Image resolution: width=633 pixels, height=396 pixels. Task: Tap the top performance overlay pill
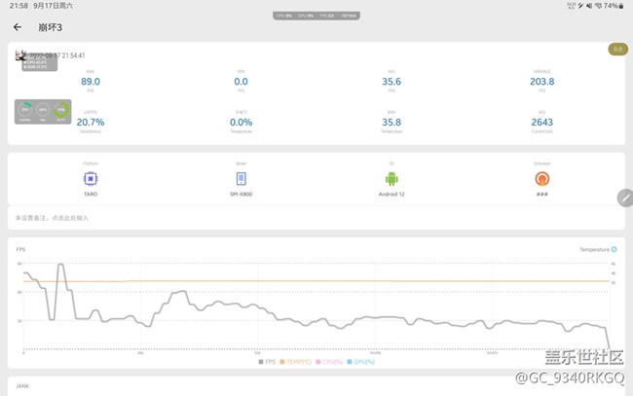pos(316,16)
